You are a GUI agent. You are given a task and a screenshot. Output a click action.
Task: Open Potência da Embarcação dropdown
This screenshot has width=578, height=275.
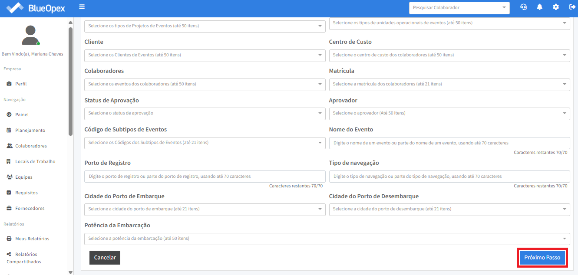click(327, 239)
